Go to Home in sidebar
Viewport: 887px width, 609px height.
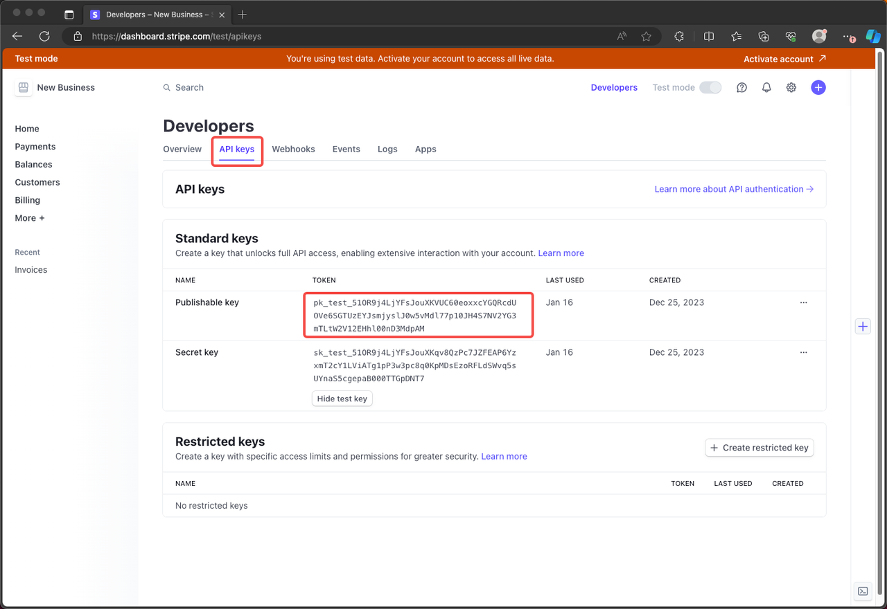[x=27, y=129]
